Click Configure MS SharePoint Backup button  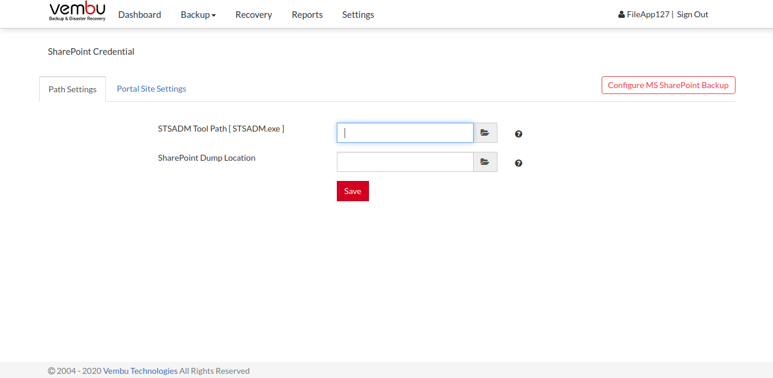click(x=668, y=85)
